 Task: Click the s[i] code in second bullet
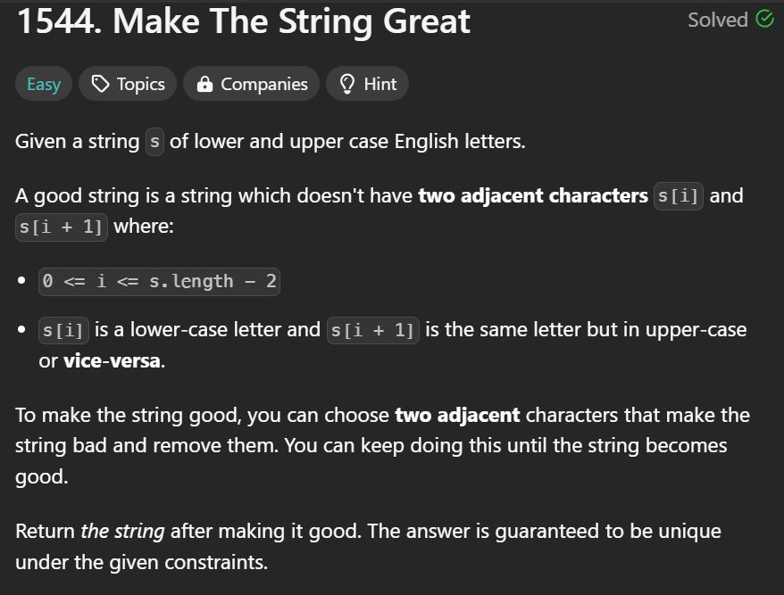pos(63,331)
